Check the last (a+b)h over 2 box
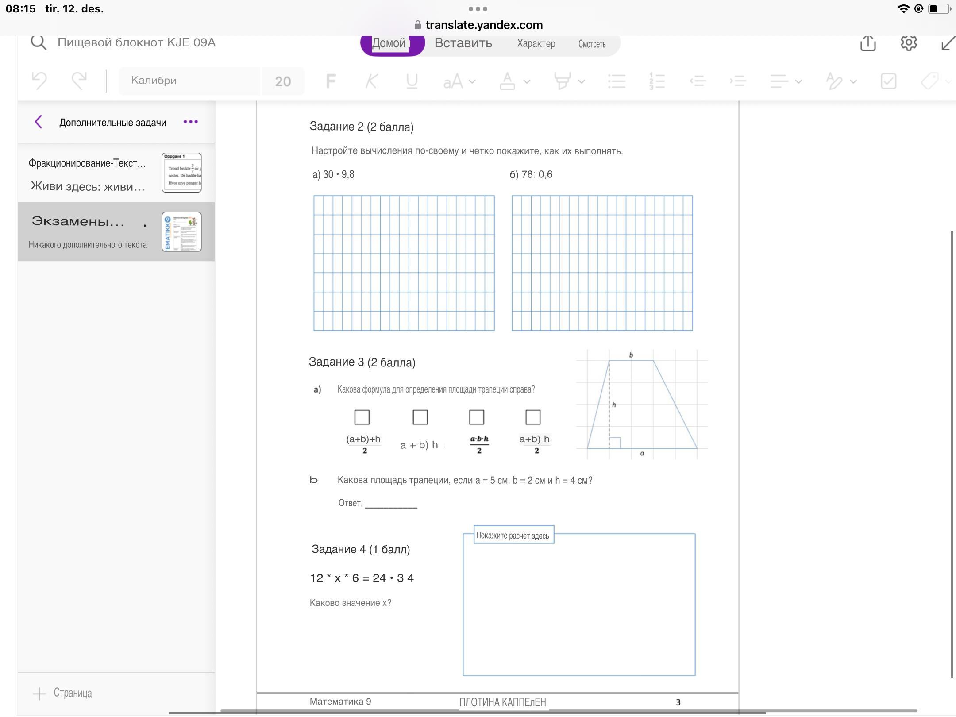This screenshot has width=956, height=717. pos(533,417)
